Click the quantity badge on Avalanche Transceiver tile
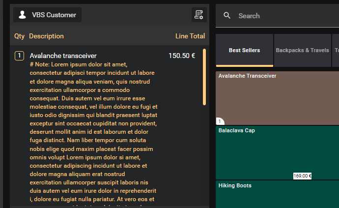Screen dimensions: 339x208 click(220, 121)
